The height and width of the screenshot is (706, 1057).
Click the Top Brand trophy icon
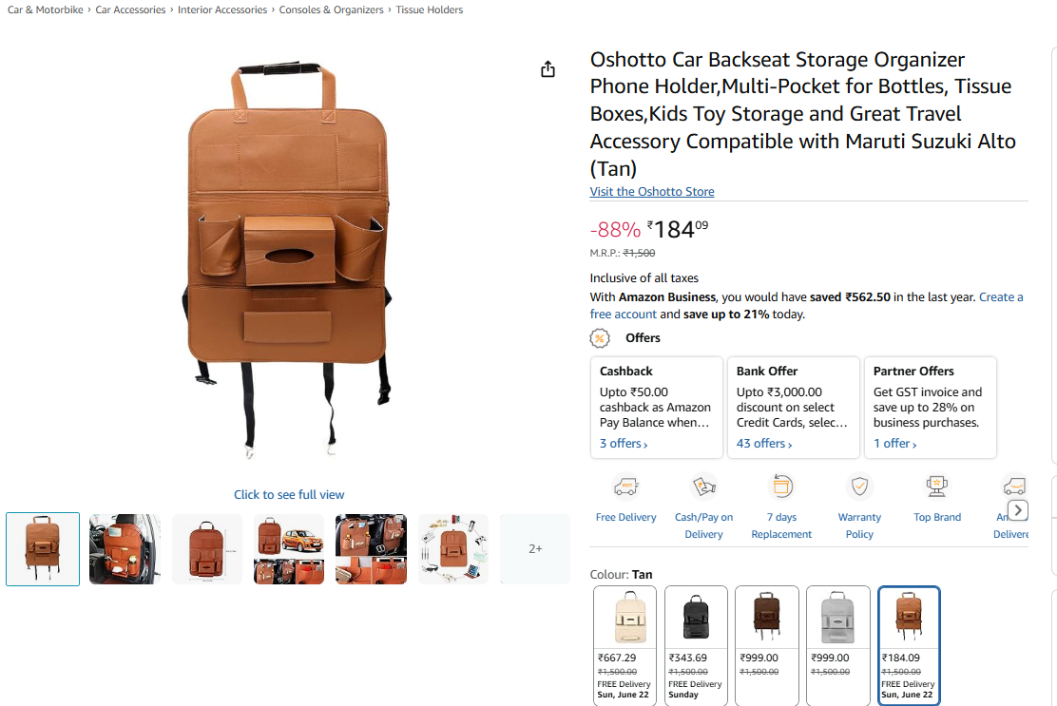coord(937,487)
